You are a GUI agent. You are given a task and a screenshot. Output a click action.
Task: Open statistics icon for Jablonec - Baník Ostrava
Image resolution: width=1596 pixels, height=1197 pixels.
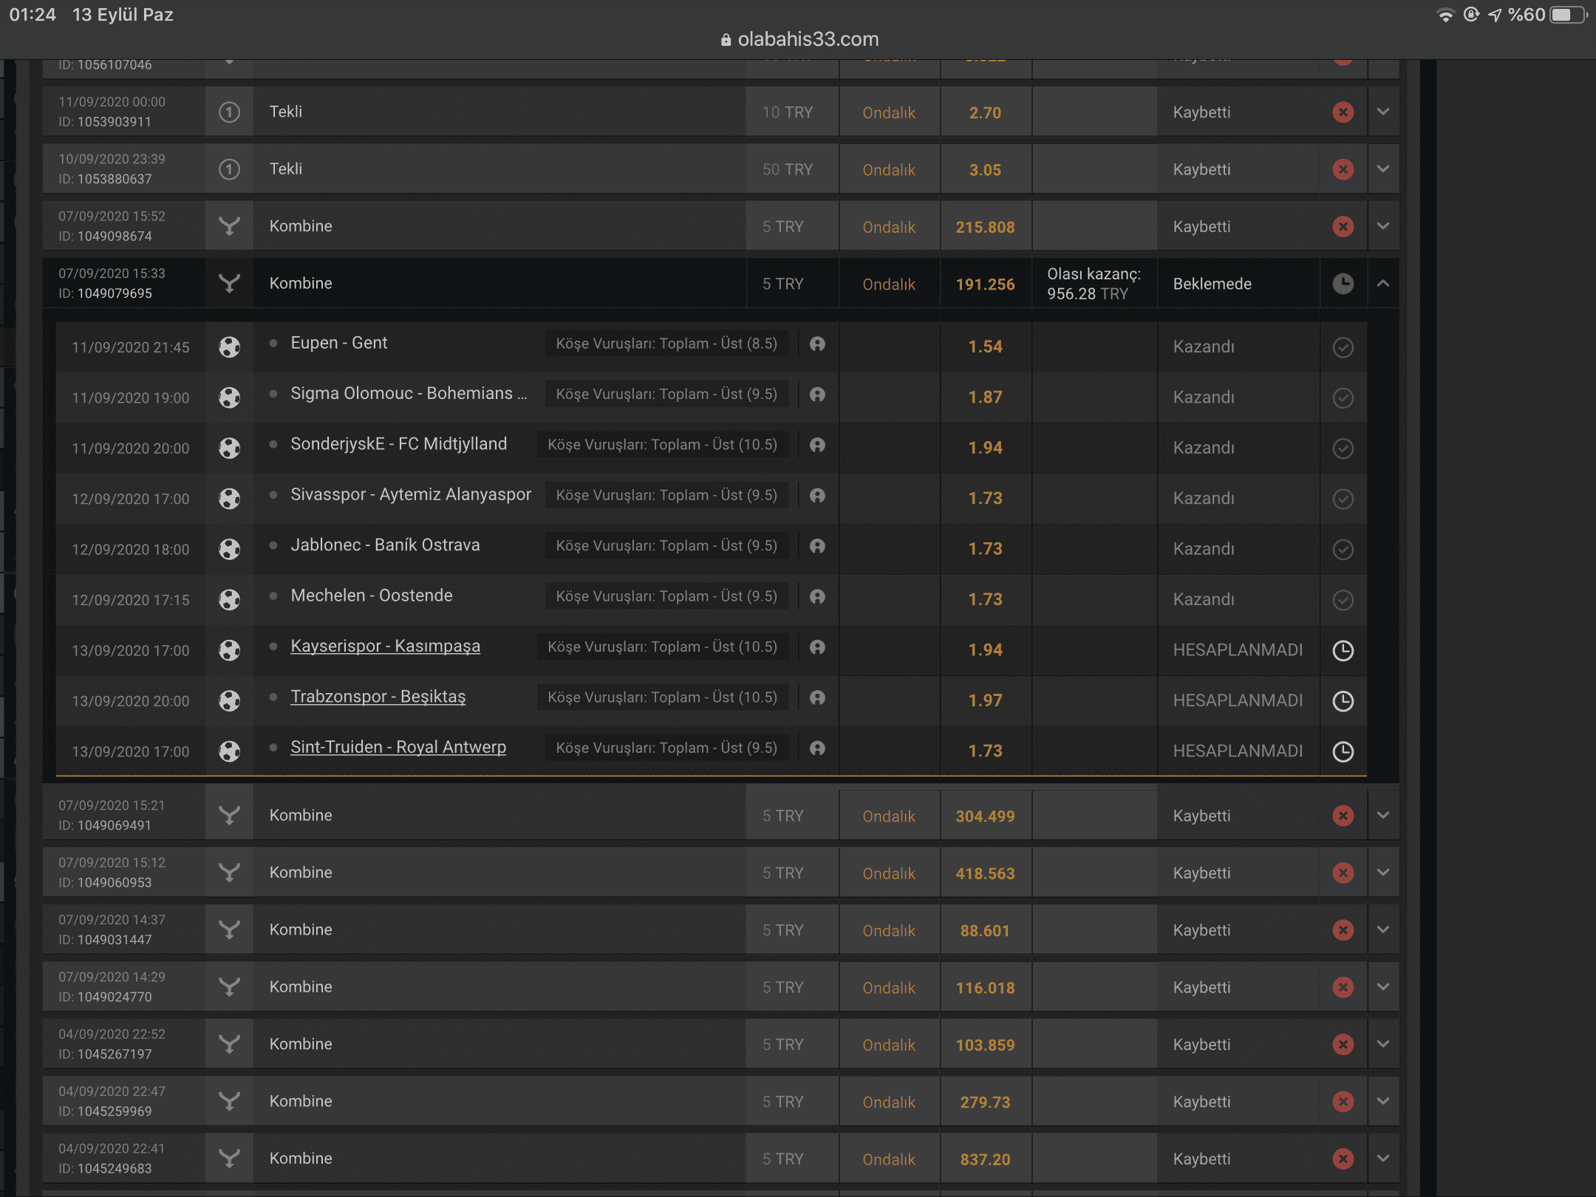(817, 546)
